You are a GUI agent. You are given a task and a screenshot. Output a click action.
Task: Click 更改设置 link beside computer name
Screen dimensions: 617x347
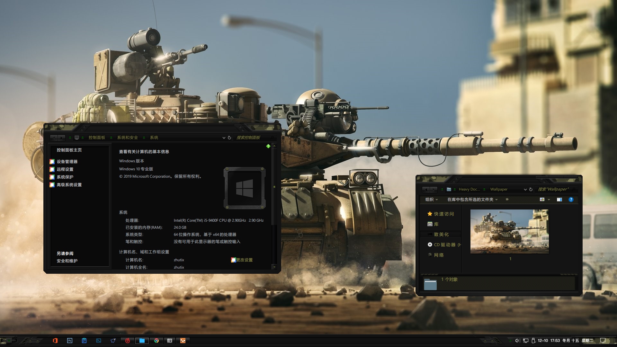[x=244, y=260]
